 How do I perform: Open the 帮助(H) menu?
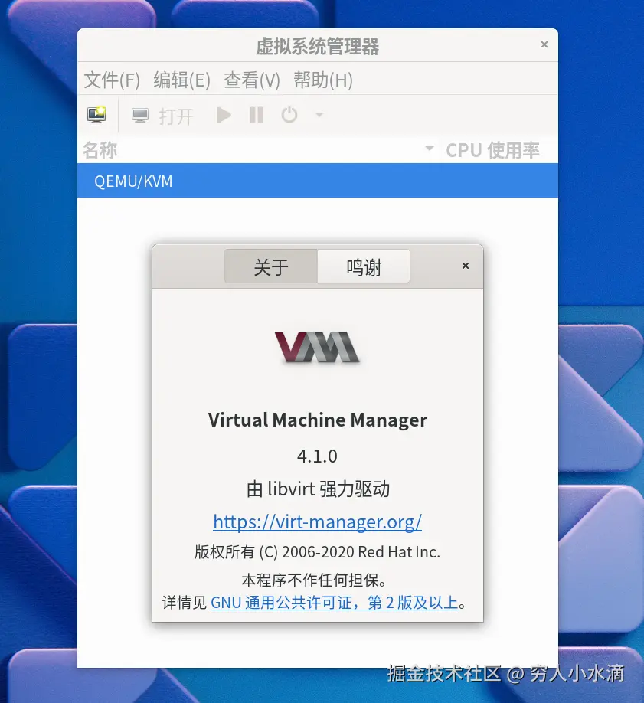pyautogui.click(x=323, y=80)
